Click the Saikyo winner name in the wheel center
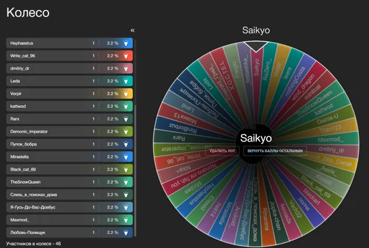This screenshot has height=248, width=369. [256, 138]
